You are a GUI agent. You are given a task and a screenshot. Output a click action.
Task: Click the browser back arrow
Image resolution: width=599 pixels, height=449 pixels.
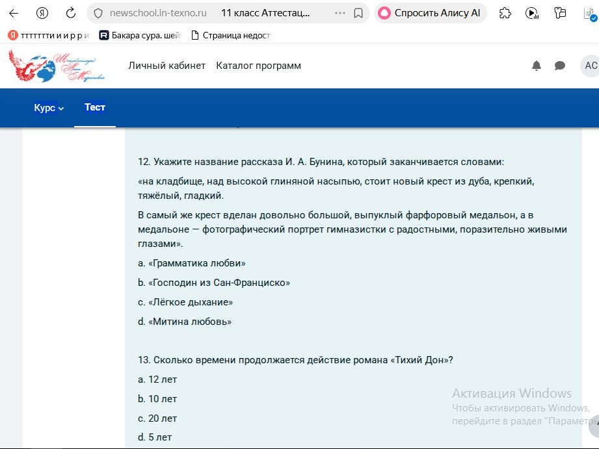tap(14, 14)
